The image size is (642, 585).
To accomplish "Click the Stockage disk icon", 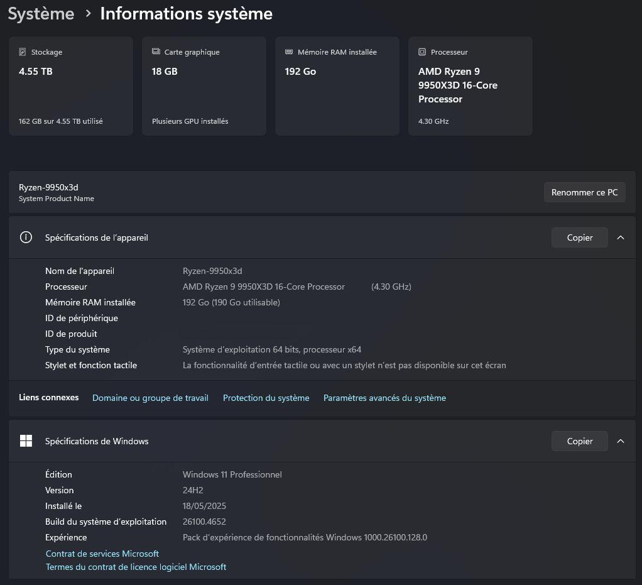I will coord(23,52).
